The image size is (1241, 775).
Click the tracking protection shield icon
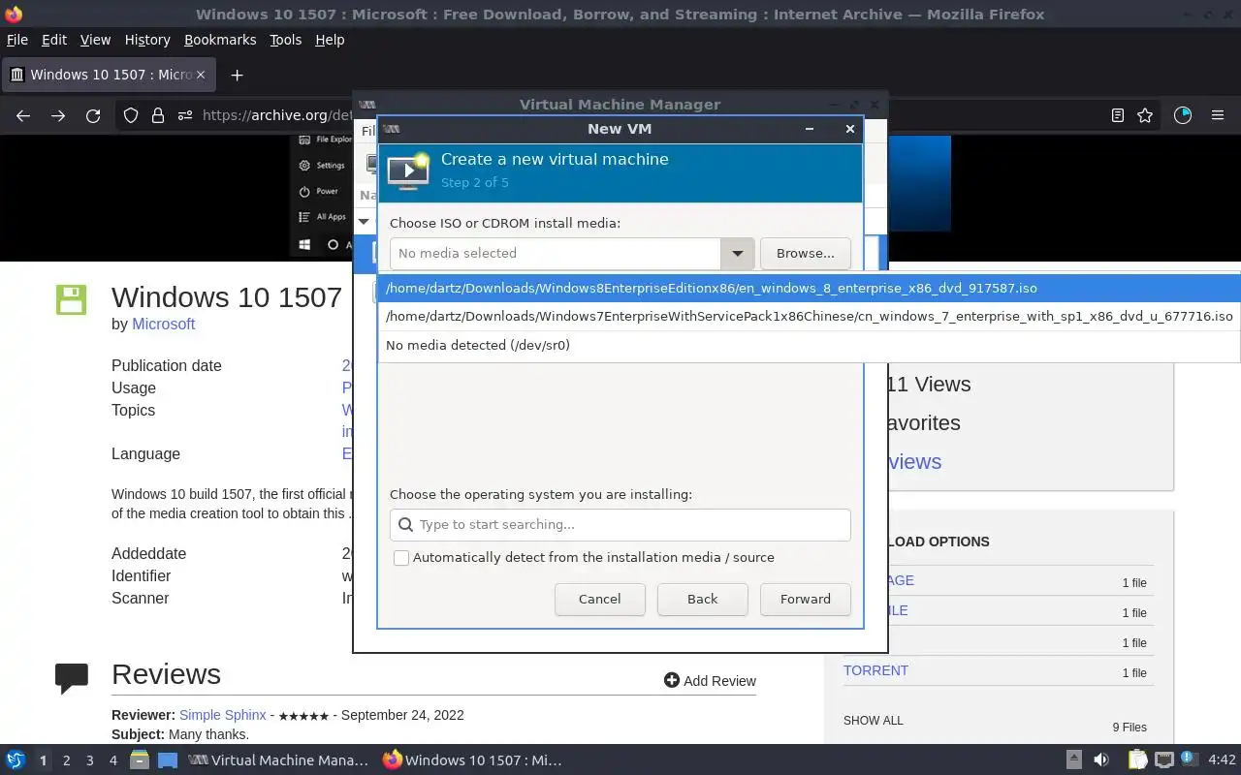[x=131, y=115]
